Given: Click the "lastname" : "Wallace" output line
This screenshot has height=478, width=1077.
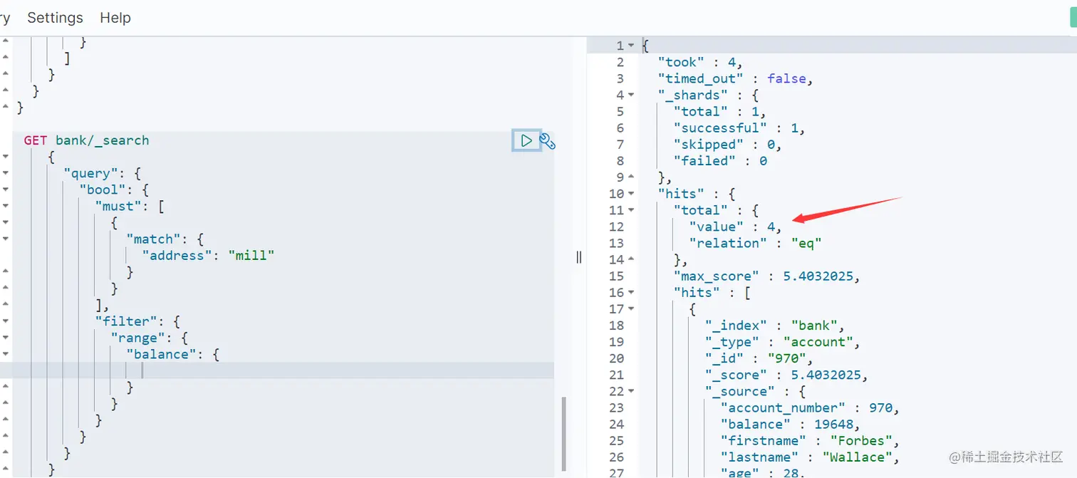Looking at the screenshot, I should click(x=810, y=457).
